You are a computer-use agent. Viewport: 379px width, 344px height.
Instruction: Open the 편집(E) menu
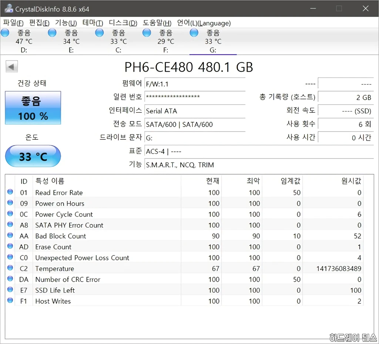pyautogui.click(x=39, y=23)
